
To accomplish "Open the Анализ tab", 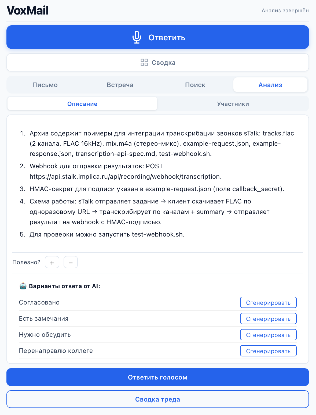I will (x=270, y=85).
